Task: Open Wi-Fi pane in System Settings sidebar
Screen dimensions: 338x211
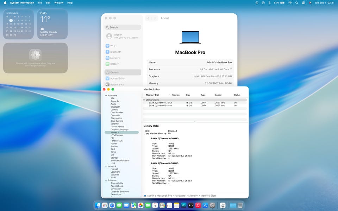Action: pos(123,46)
